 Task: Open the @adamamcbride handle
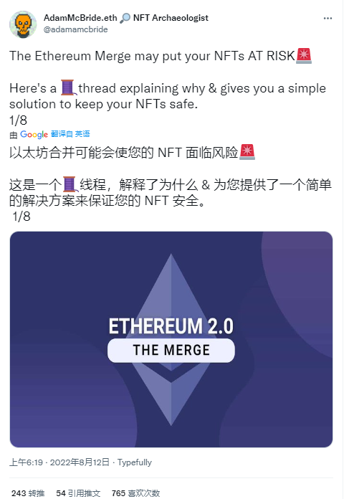76,29
